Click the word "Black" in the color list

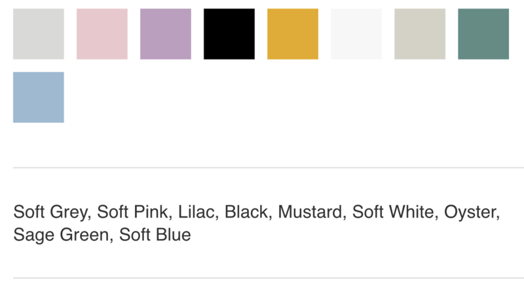(246, 212)
